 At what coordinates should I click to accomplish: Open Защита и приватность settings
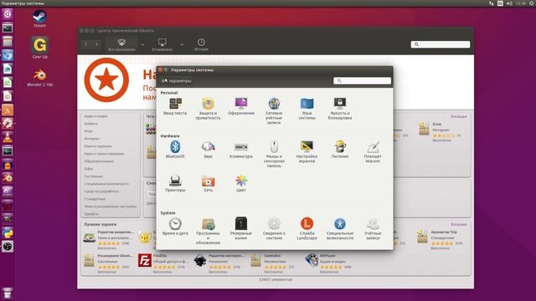point(208,109)
